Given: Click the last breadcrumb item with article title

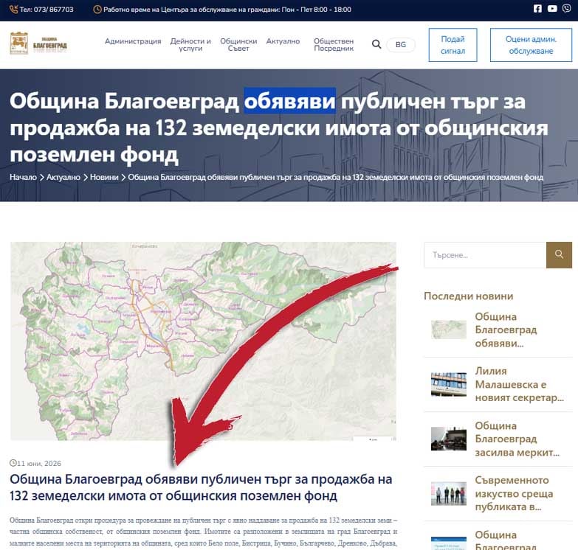Looking at the screenshot, I should click(x=335, y=177).
